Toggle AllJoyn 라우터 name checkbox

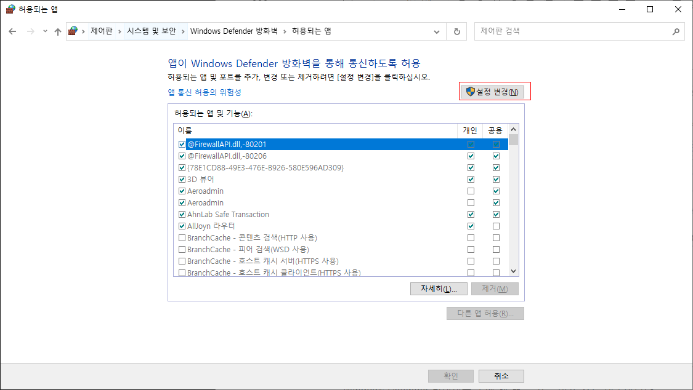coord(182,226)
